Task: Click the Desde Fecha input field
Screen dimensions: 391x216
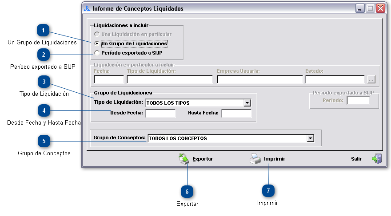Action: [160, 113]
